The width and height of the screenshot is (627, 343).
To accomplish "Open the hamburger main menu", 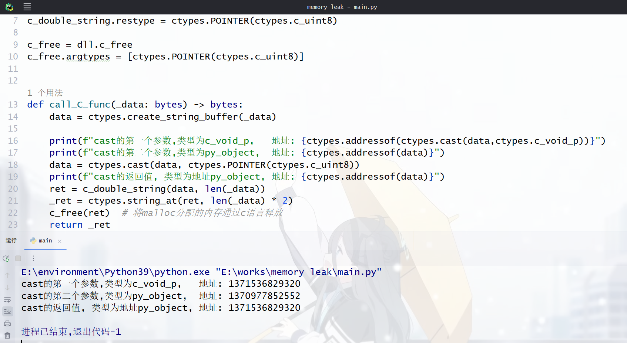I will [27, 7].
